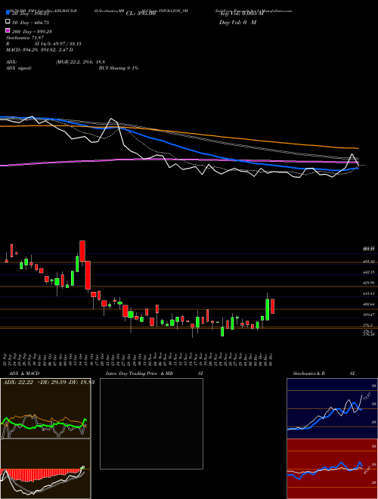Click the magenta 200 Day legend swatch
The width and height of the screenshot is (378, 499).
[x=8, y=31]
